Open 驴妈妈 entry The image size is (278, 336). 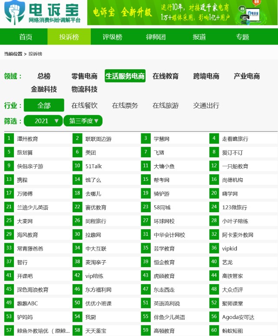click(25, 317)
